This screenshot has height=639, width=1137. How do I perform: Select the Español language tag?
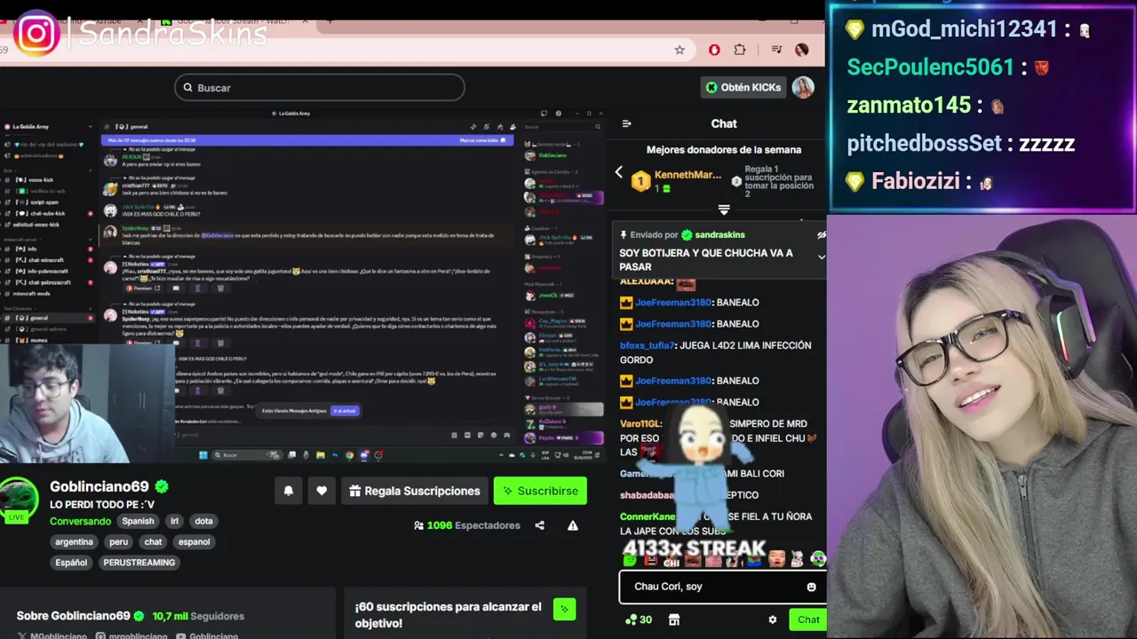71,562
